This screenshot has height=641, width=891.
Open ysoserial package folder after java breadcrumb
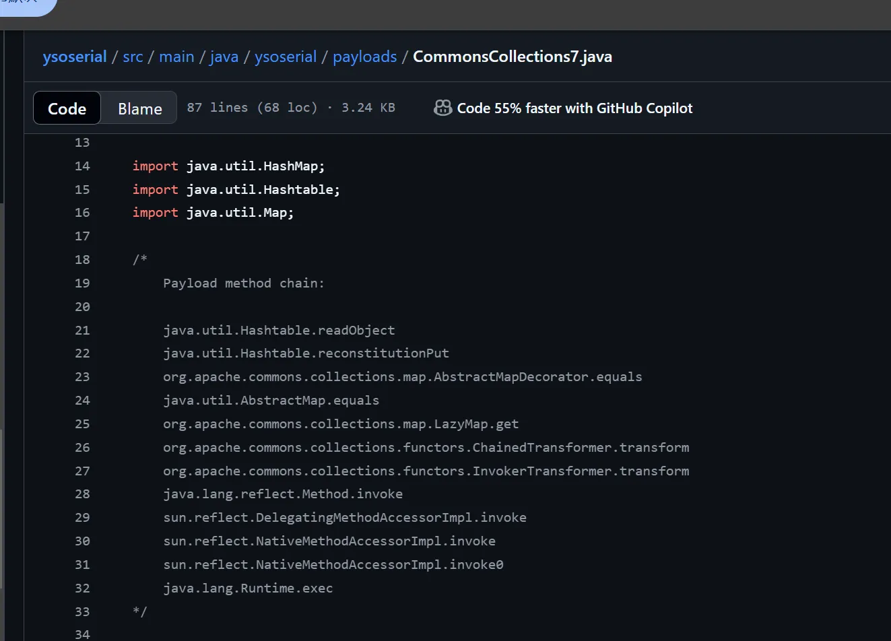coord(286,57)
